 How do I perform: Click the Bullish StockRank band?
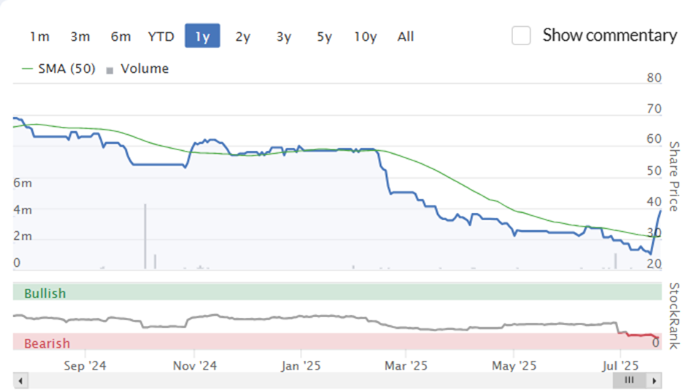pyautogui.click(x=337, y=292)
